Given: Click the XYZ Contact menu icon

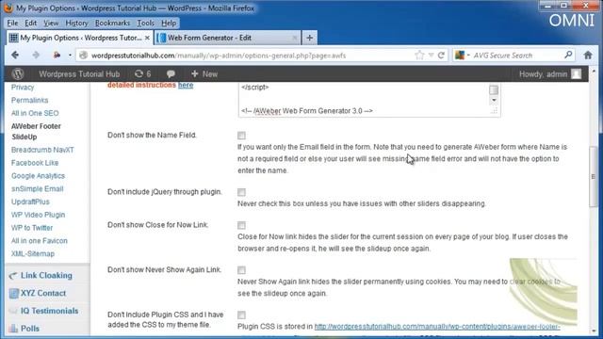Looking at the screenshot, I should [13, 293].
